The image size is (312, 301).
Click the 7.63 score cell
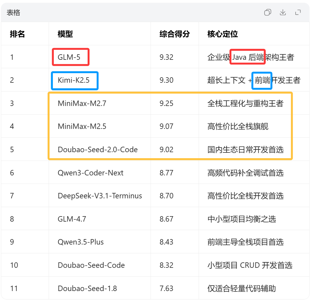click(167, 288)
